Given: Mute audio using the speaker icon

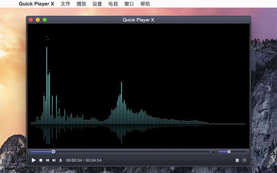Looking at the screenshot, I should (x=215, y=152).
